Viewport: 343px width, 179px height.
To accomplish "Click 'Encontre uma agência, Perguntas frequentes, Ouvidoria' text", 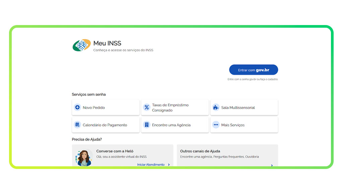I will [219, 157].
